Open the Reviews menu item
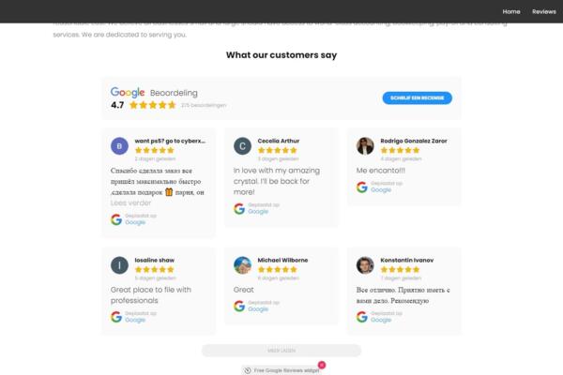This screenshot has width=563, height=375. point(544,11)
